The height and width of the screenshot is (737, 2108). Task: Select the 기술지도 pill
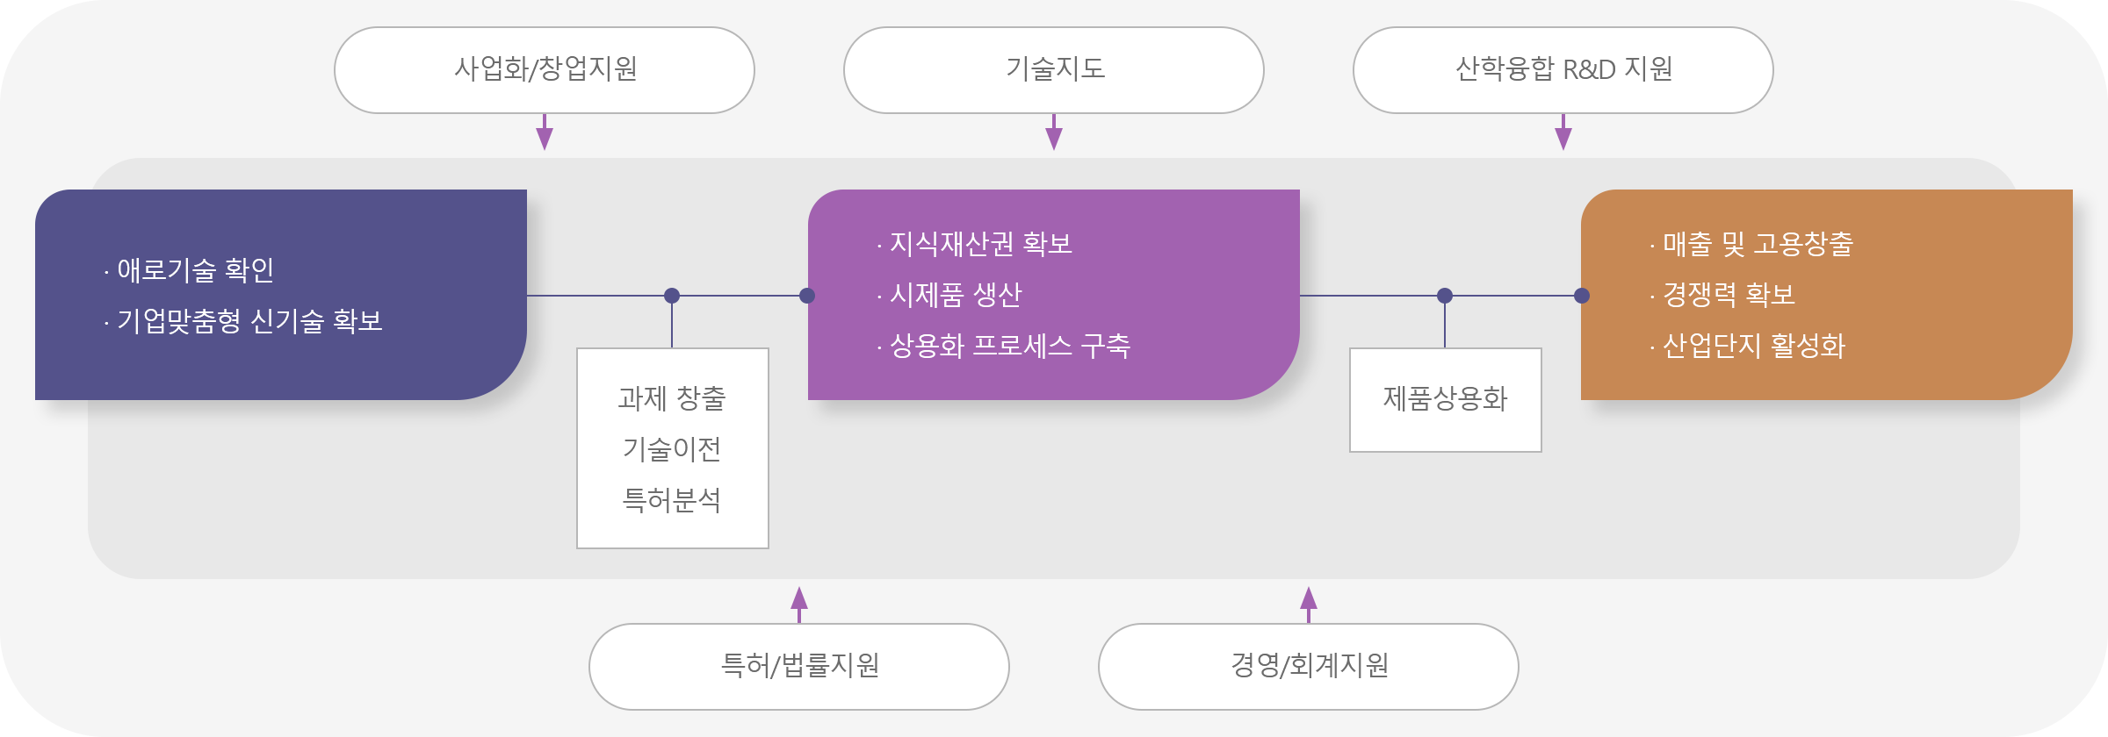pyautogui.click(x=1054, y=70)
